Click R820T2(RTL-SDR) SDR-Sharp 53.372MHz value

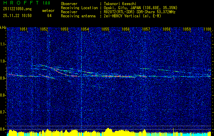point(139,12)
